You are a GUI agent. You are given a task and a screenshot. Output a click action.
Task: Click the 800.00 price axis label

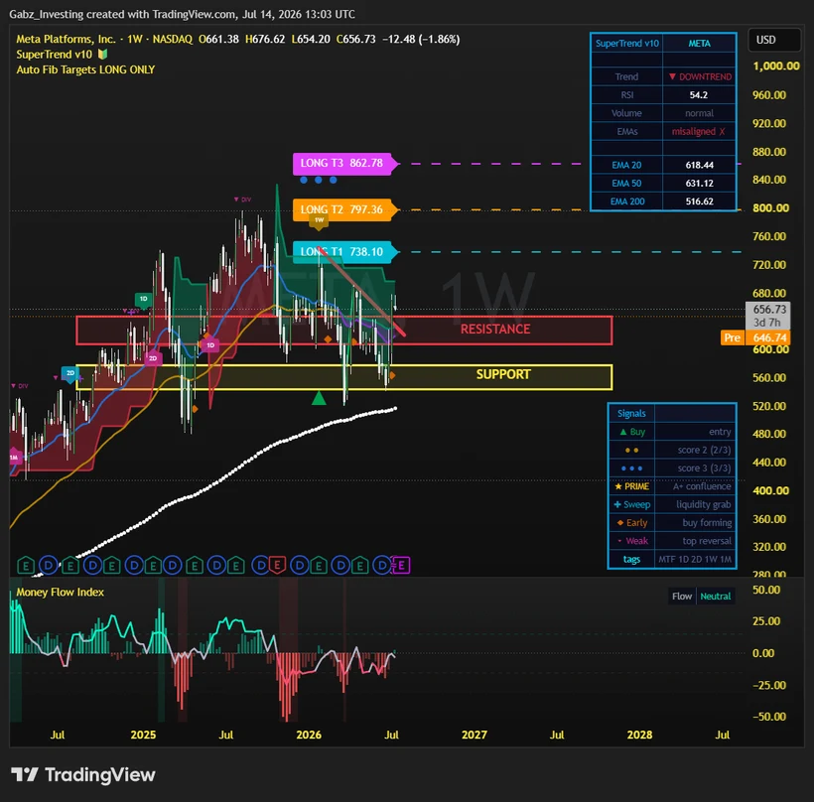[770, 208]
